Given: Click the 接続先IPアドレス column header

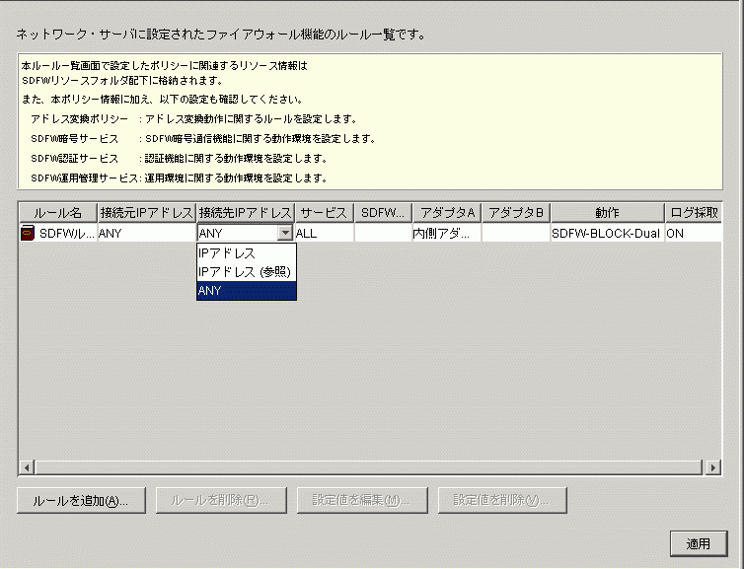Looking at the screenshot, I should pos(246,213).
